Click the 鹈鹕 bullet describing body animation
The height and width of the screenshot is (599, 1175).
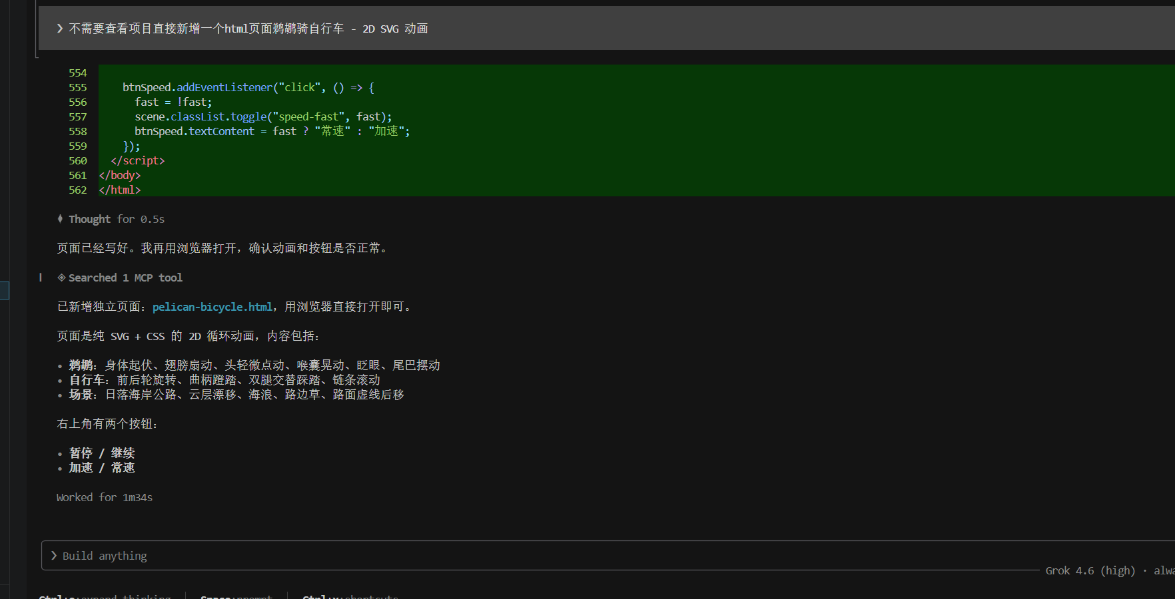point(254,365)
